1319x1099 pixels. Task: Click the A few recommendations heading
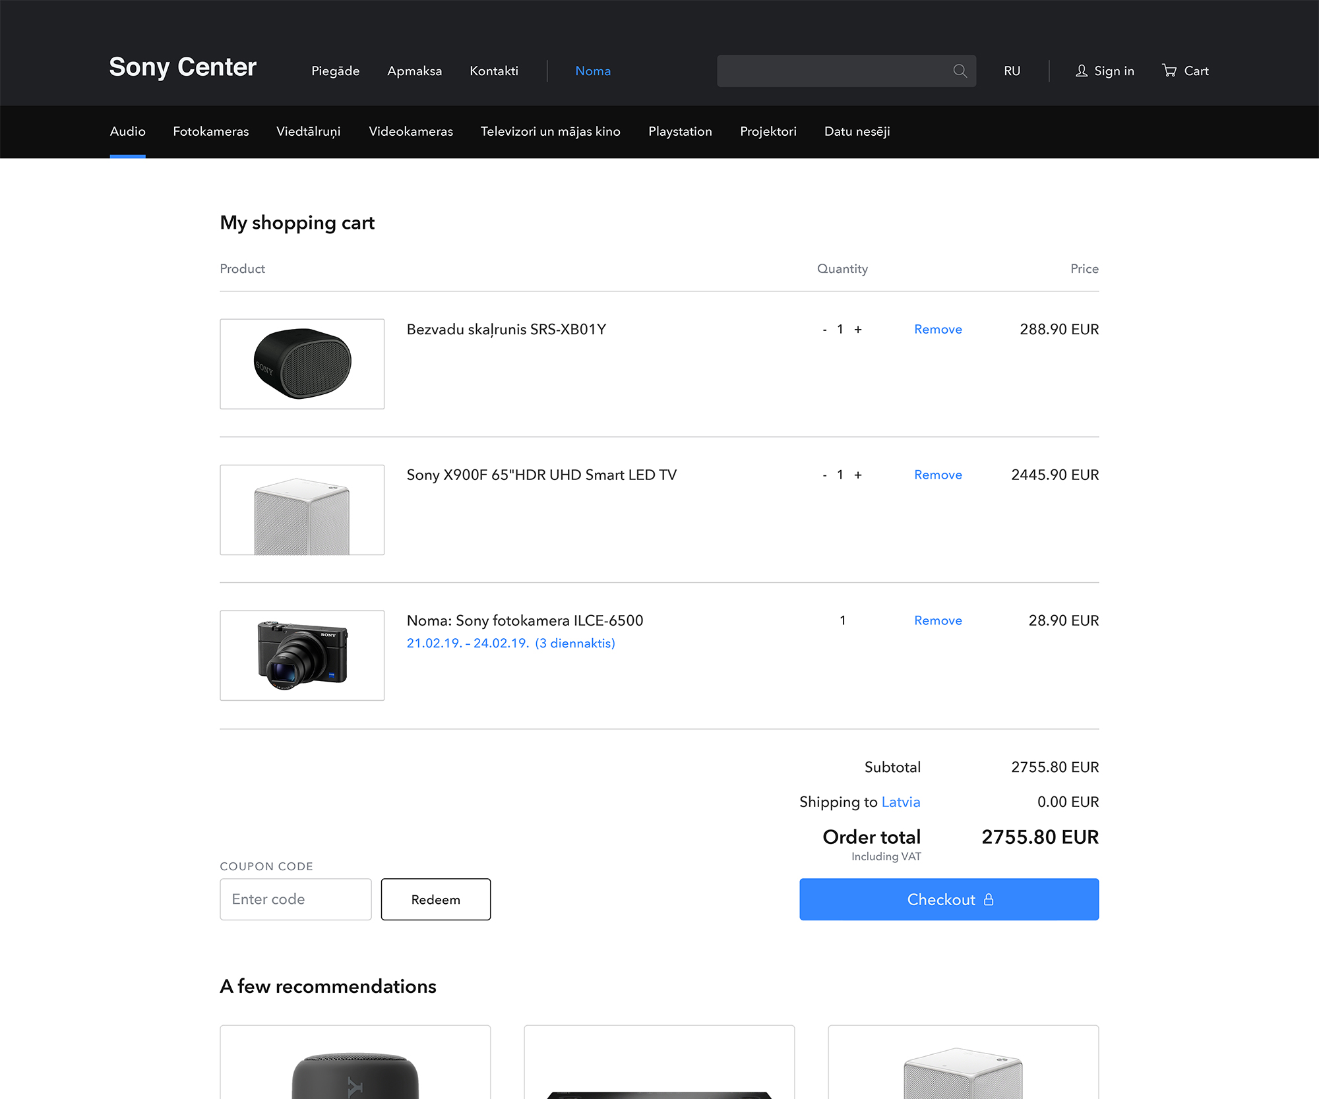328,986
